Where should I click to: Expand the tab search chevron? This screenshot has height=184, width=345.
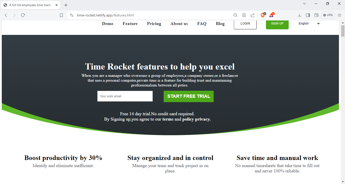point(304,4)
